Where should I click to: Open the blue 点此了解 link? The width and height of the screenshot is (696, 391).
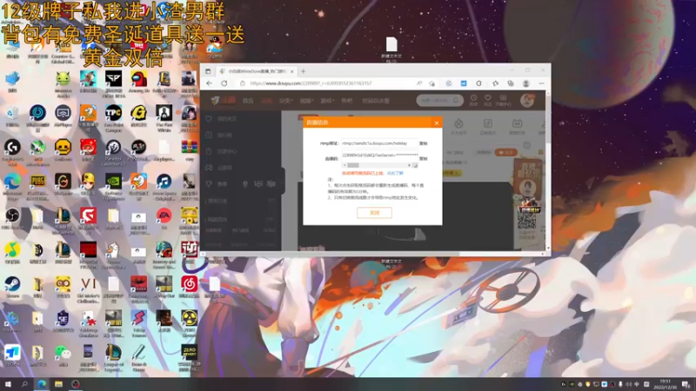pyautogui.click(x=395, y=173)
